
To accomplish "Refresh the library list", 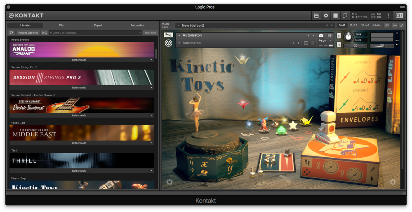I will pos(12,33).
